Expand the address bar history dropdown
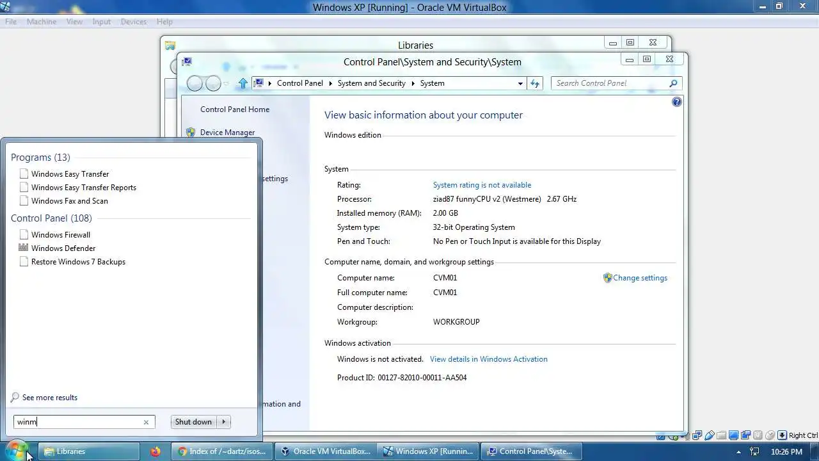The image size is (819, 461). 520,83
